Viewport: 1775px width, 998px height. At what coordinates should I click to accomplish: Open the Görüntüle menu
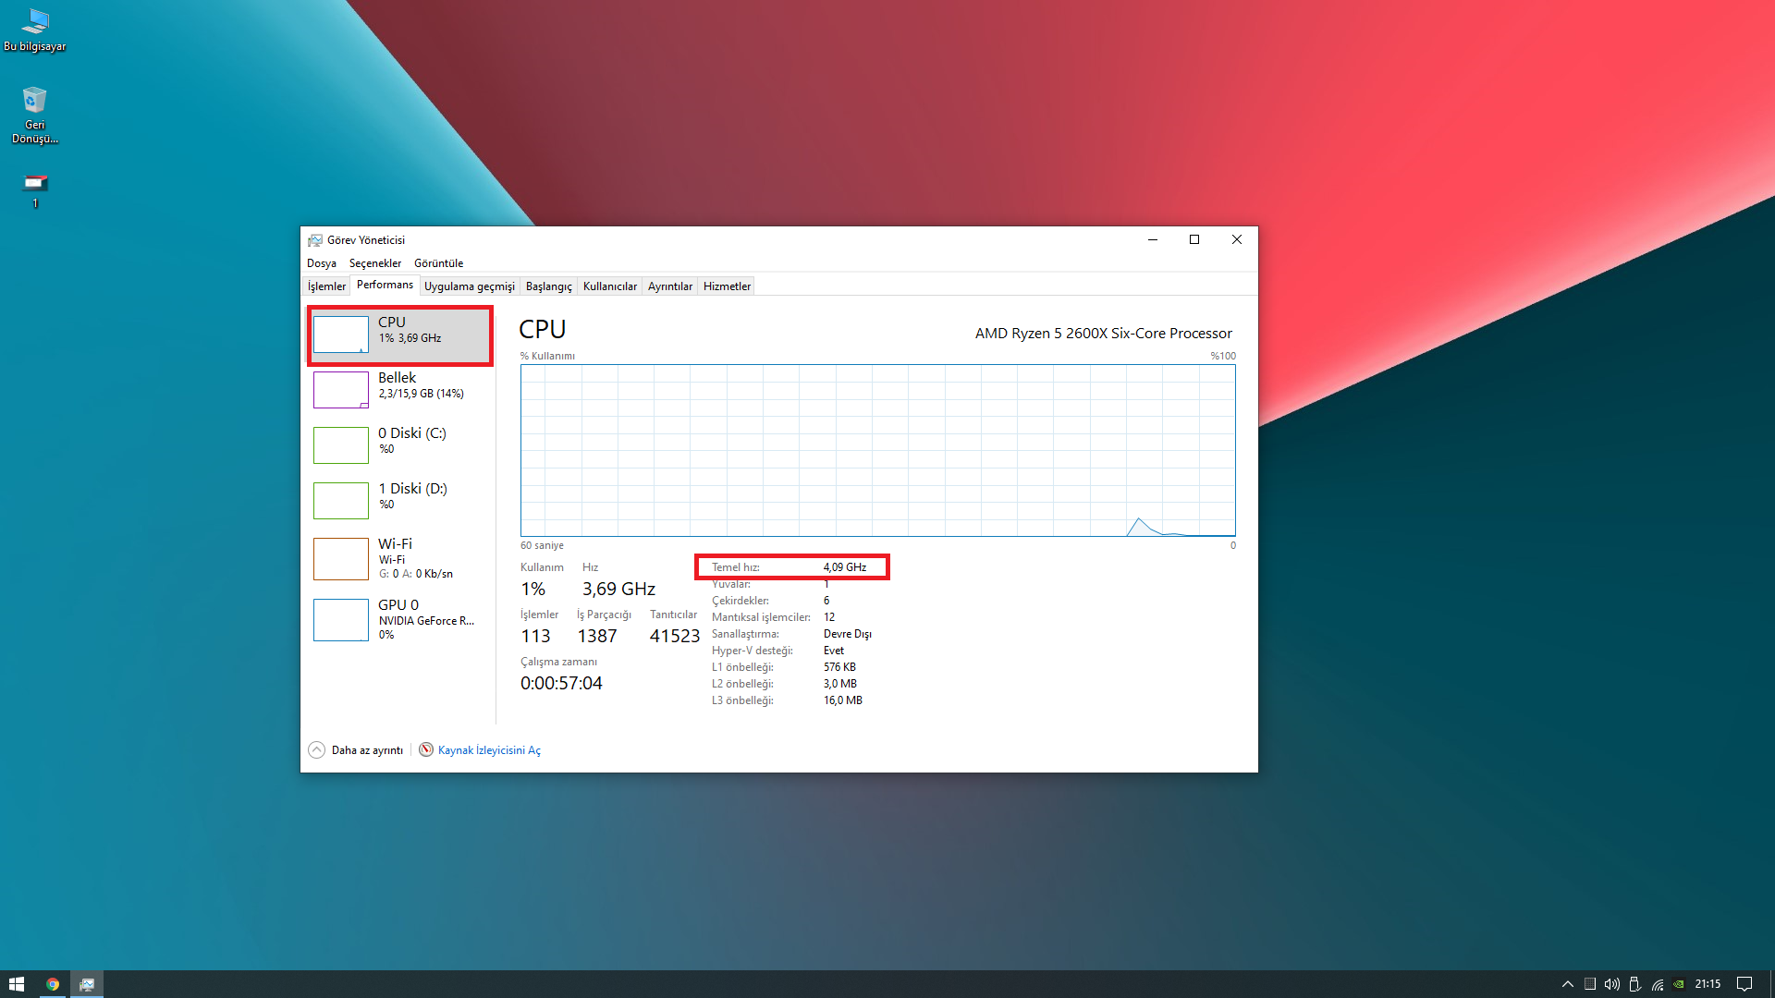pos(438,263)
